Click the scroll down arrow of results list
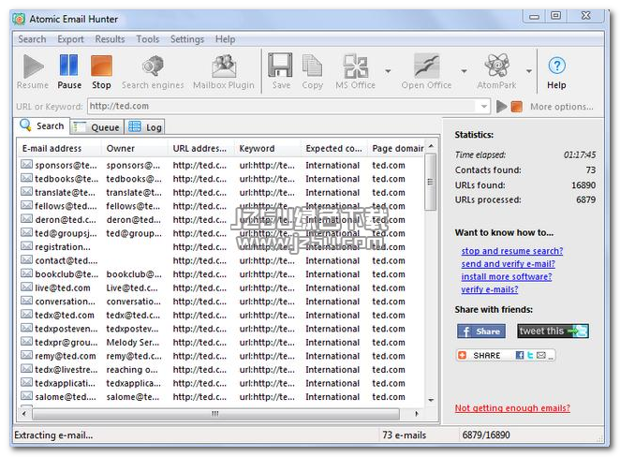Viewport: 620px width, 457px height. pos(431,400)
